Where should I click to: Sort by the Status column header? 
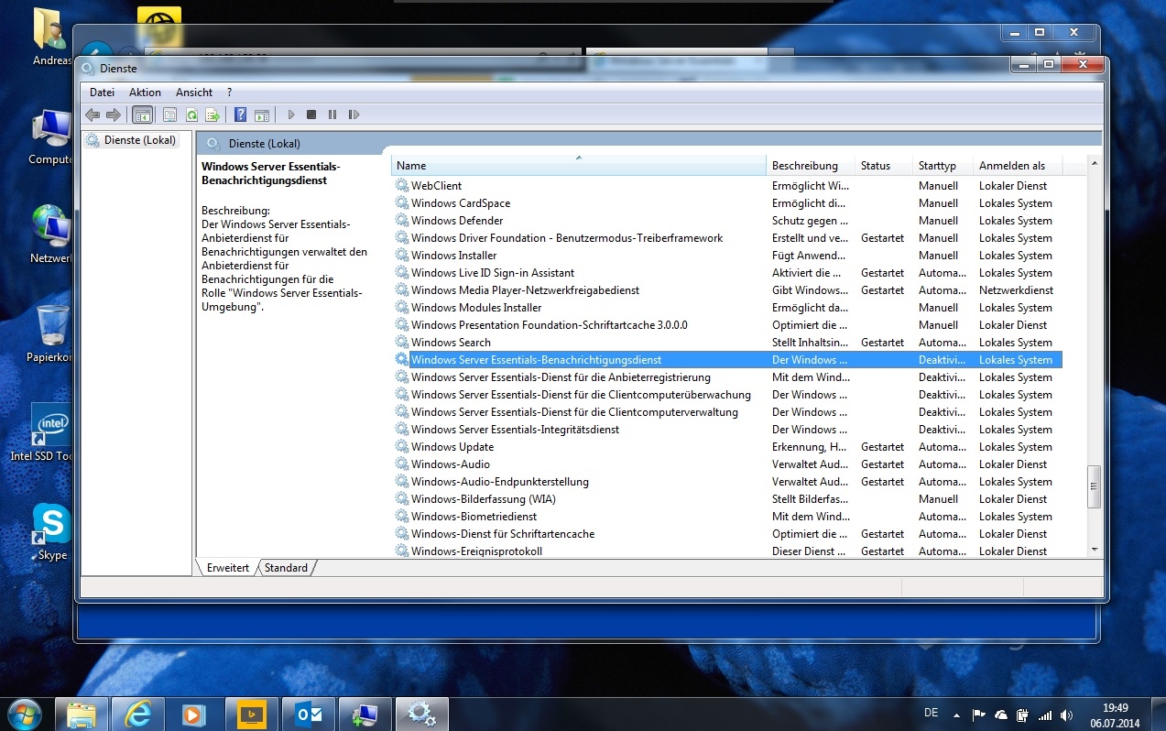click(x=884, y=166)
